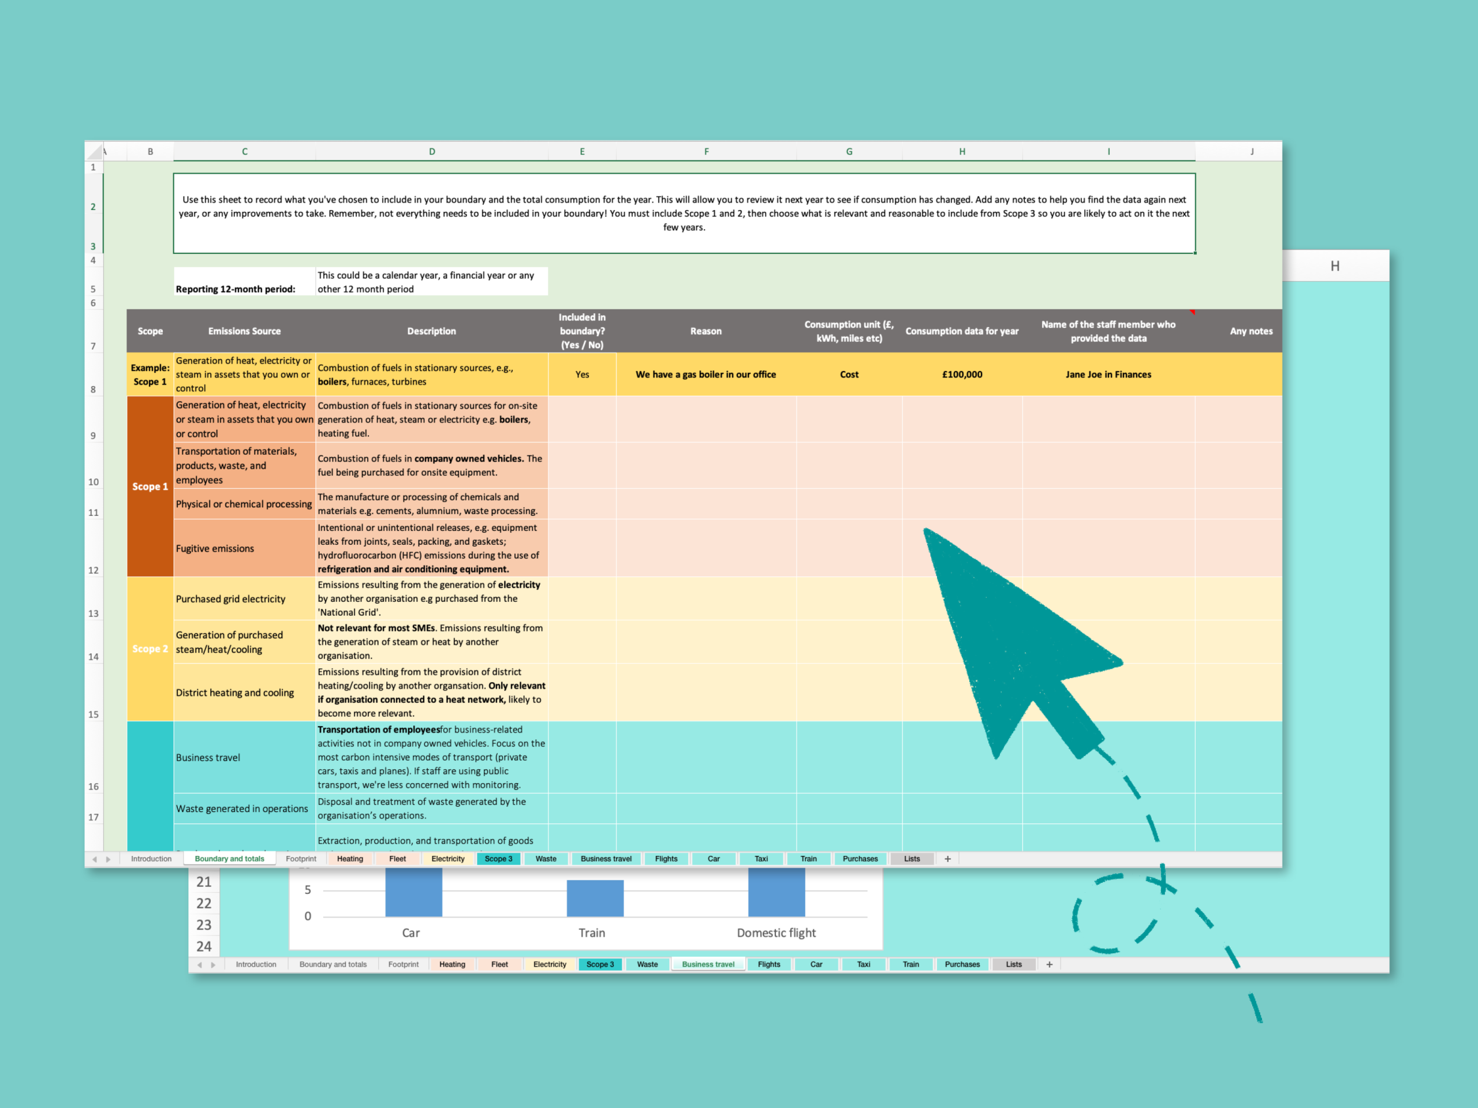Open Lists tab in back window
The width and height of the screenshot is (1478, 1108).
tap(1014, 964)
